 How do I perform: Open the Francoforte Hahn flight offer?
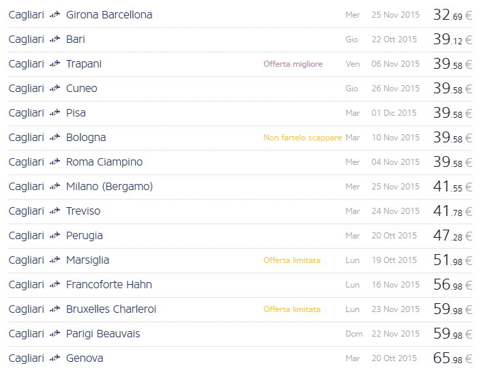(x=108, y=285)
